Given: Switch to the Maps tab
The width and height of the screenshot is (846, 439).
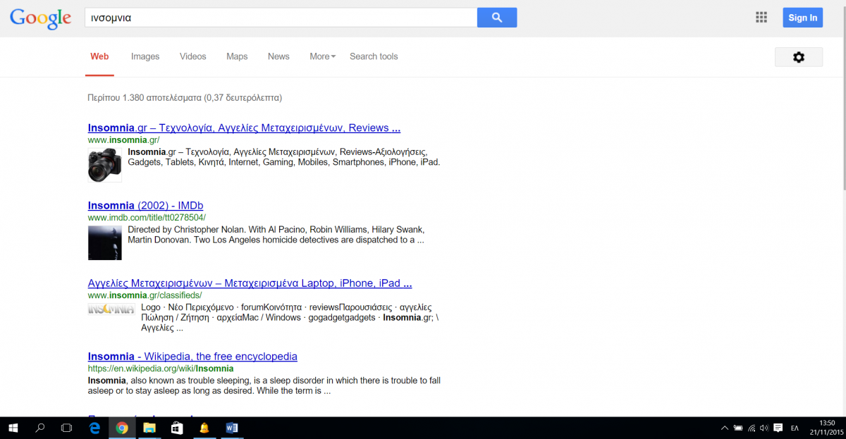Looking at the screenshot, I should click(x=237, y=56).
